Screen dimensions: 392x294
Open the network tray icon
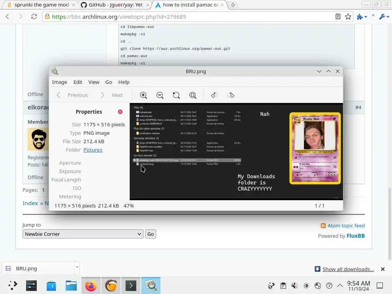318,286
